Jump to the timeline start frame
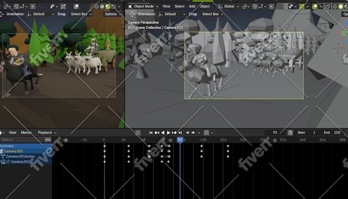The height and width of the screenshot is (199, 348). [x=151, y=132]
